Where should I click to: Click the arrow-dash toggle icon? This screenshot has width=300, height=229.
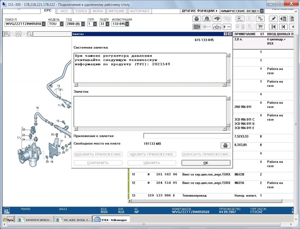tap(227, 27)
